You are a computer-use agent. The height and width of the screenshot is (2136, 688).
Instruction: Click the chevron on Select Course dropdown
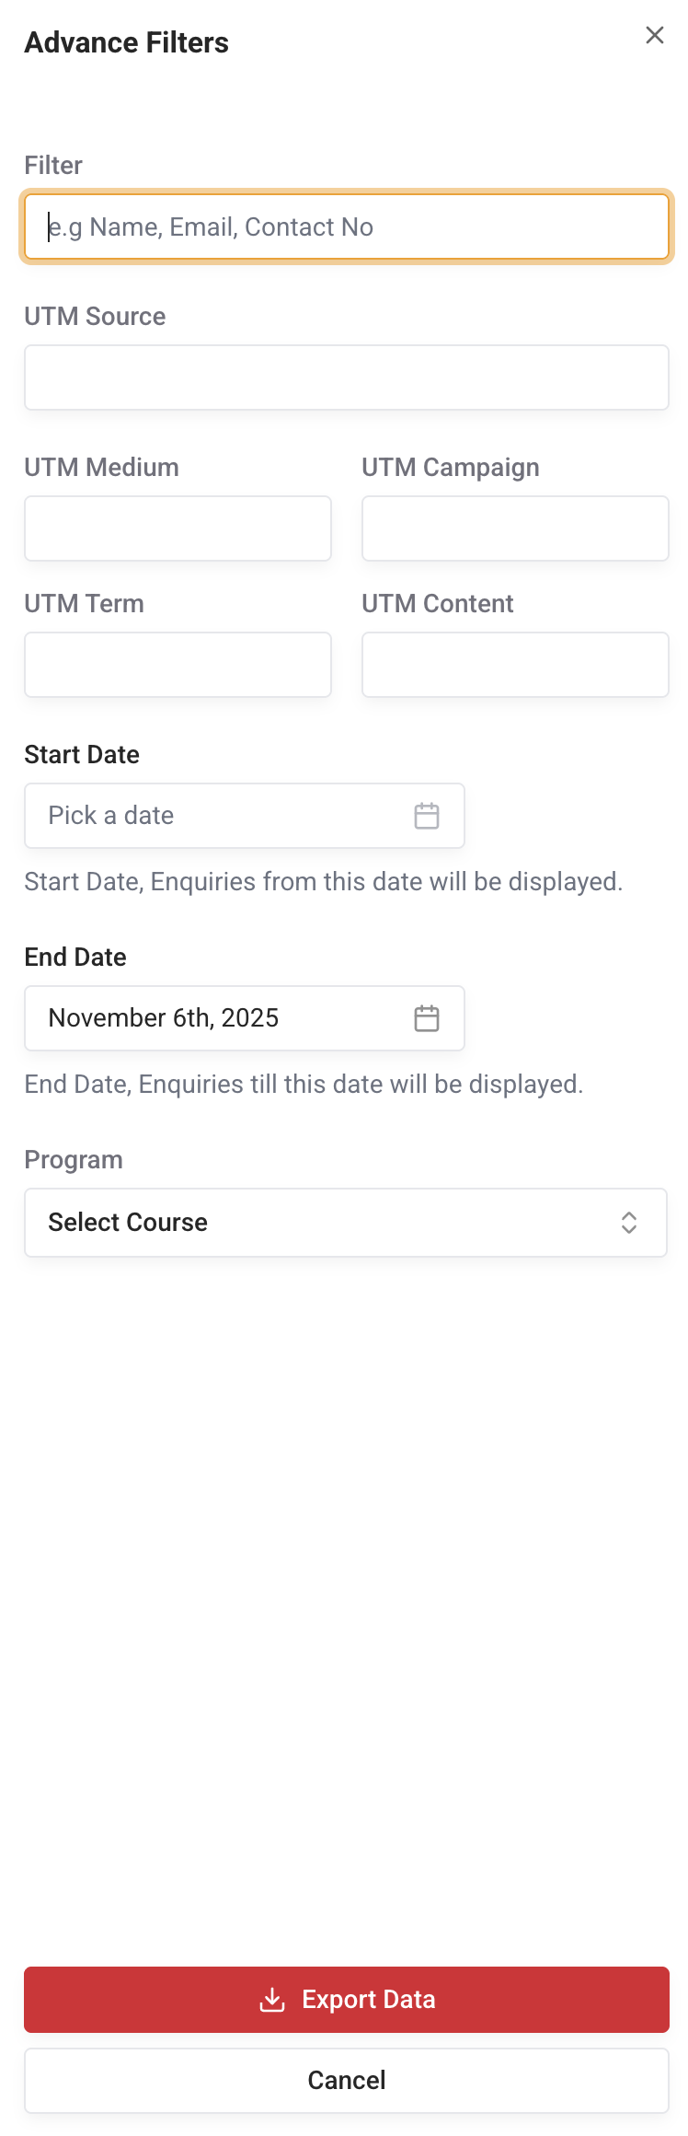630,1223
